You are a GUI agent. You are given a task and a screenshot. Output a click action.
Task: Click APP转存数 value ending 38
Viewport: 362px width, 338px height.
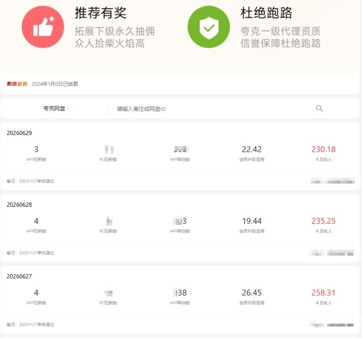tap(180, 293)
